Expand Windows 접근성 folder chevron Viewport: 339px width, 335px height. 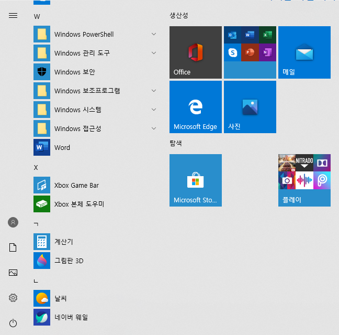pos(154,128)
